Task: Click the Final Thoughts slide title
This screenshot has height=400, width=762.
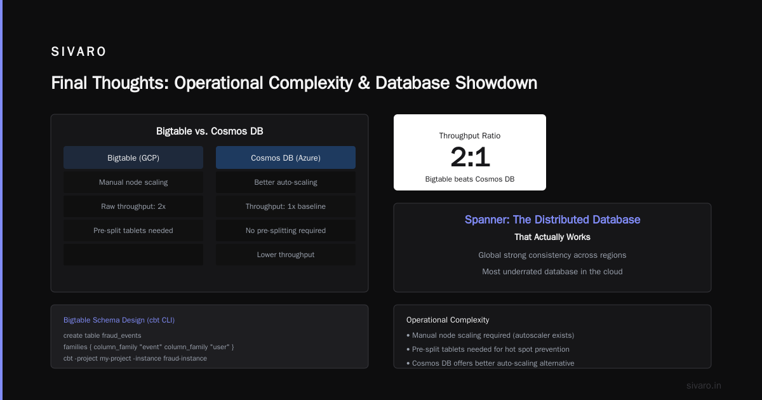Action: click(294, 83)
